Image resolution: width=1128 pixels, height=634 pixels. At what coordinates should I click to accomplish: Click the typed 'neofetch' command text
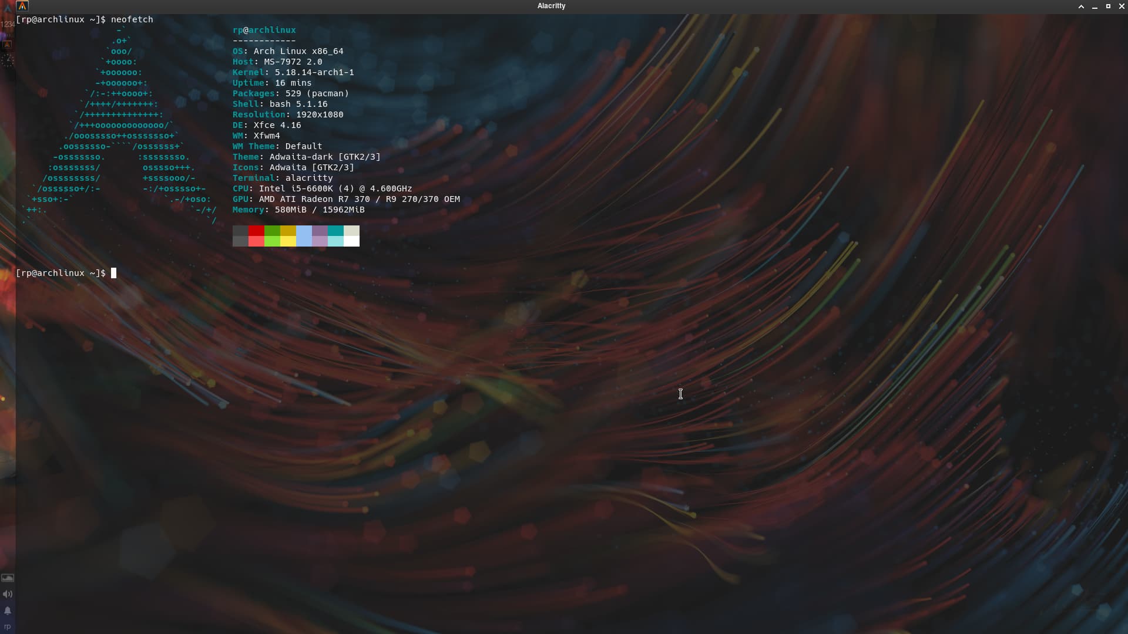coord(132,19)
